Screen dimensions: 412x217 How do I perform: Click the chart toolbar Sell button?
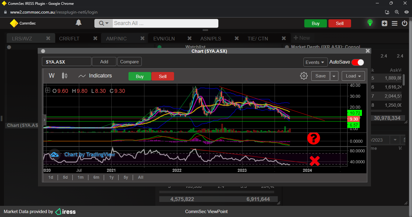163,76
